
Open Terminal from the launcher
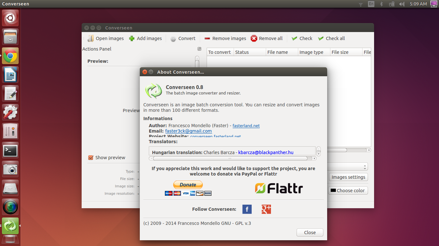(10, 150)
